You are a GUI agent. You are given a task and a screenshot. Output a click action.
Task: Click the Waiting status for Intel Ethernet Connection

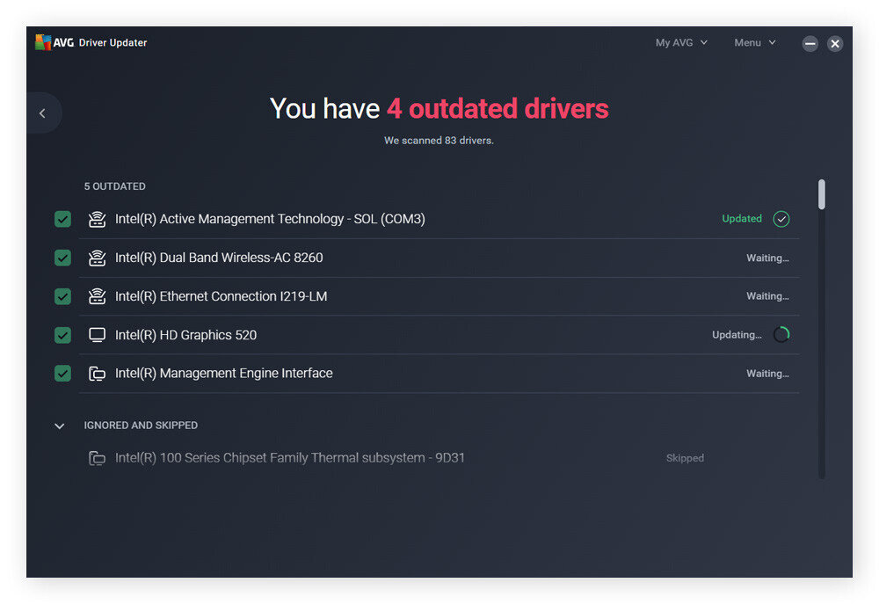coord(767,296)
